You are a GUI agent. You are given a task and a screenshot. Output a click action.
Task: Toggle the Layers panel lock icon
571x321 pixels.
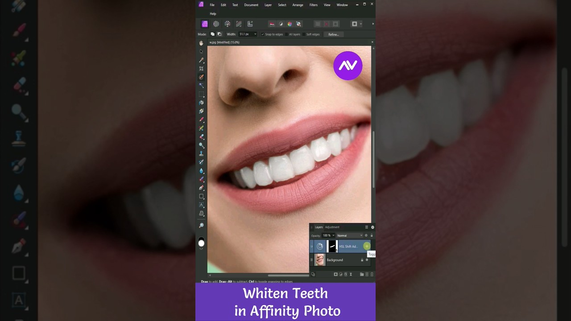coord(372,235)
